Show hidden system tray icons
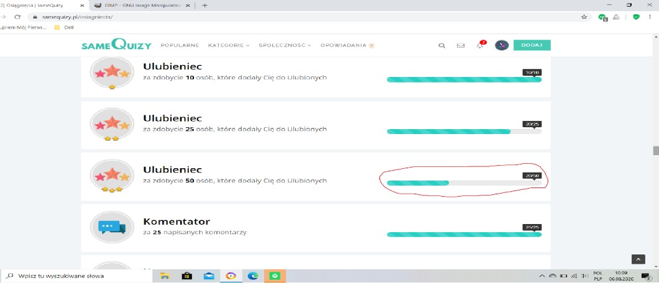The image size is (659, 283). tap(541, 276)
